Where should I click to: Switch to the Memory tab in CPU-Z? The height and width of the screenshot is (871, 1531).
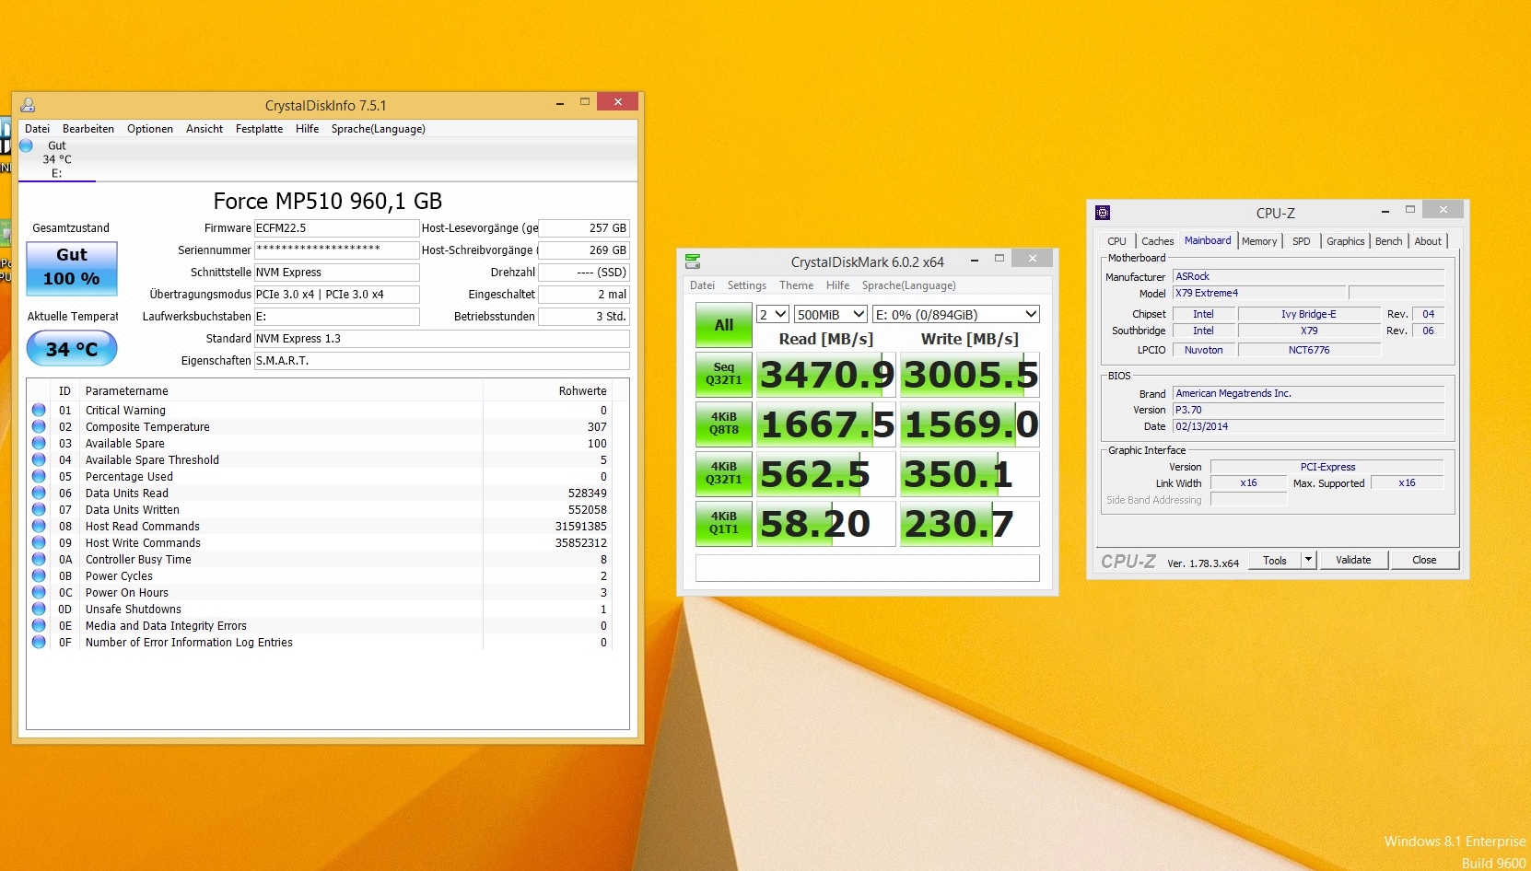point(1259,241)
